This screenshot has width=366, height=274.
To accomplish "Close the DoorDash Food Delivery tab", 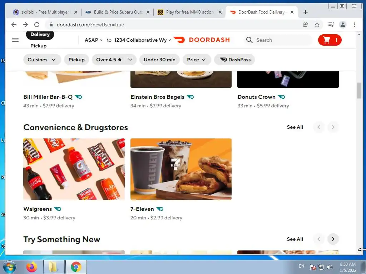I will [292, 12].
